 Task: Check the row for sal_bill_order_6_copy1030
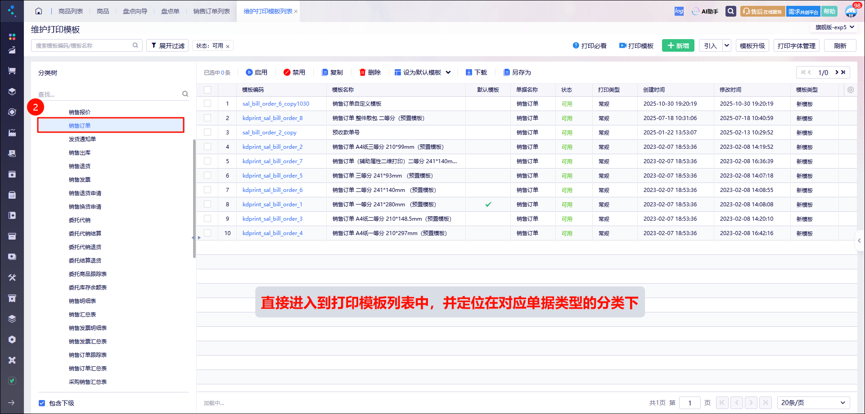pos(207,103)
